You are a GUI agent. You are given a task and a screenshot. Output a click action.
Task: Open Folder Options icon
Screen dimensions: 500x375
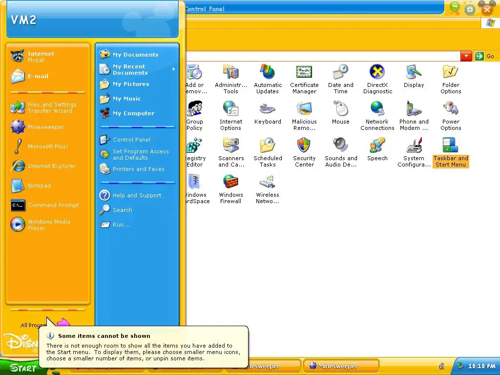tap(451, 79)
